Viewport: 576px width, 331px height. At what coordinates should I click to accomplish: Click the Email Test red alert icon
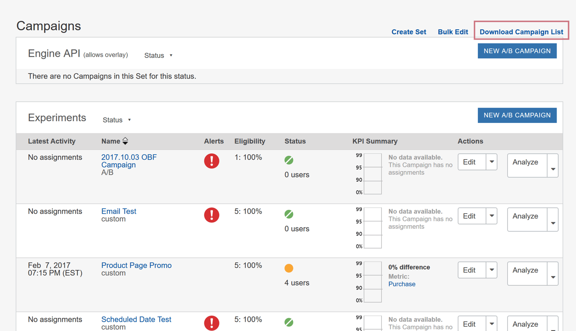pos(211,215)
